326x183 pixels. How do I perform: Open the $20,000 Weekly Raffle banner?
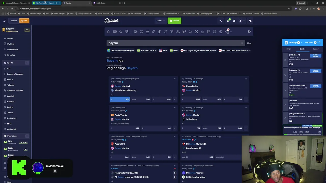(15, 30)
